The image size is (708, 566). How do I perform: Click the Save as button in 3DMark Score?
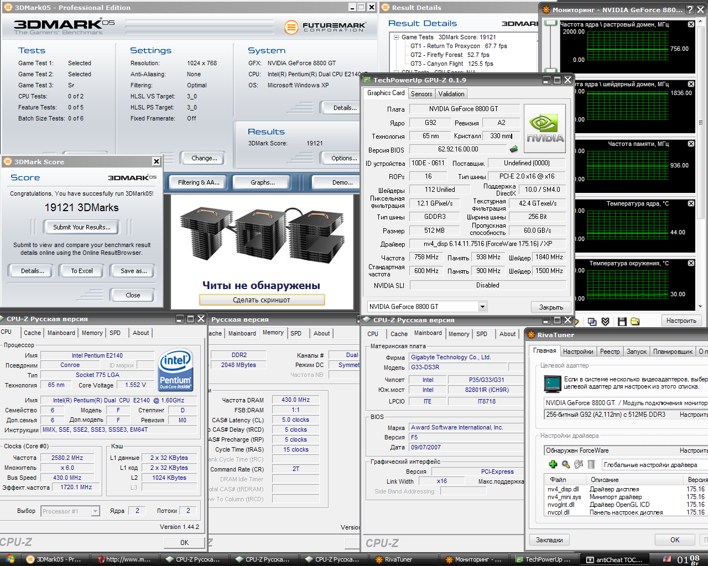(134, 271)
